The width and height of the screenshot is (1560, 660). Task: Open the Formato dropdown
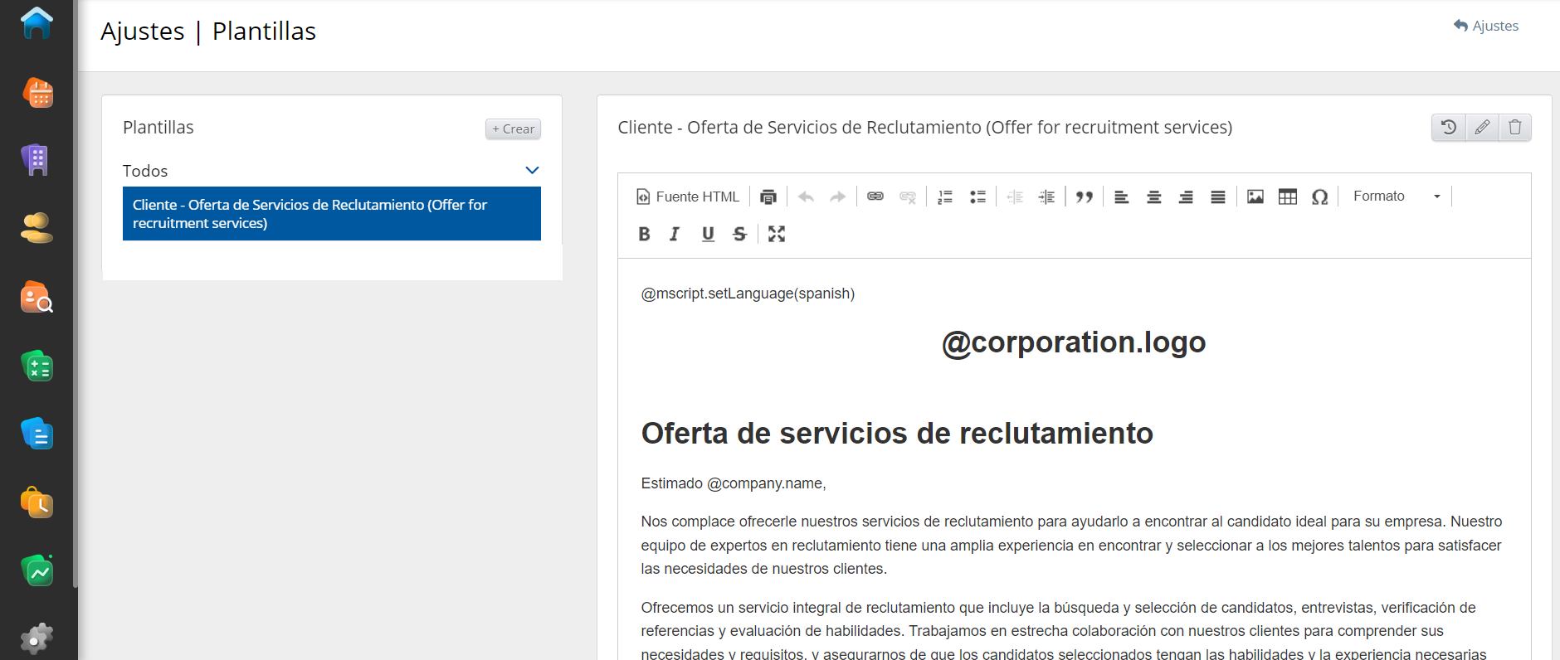(1396, 197)
